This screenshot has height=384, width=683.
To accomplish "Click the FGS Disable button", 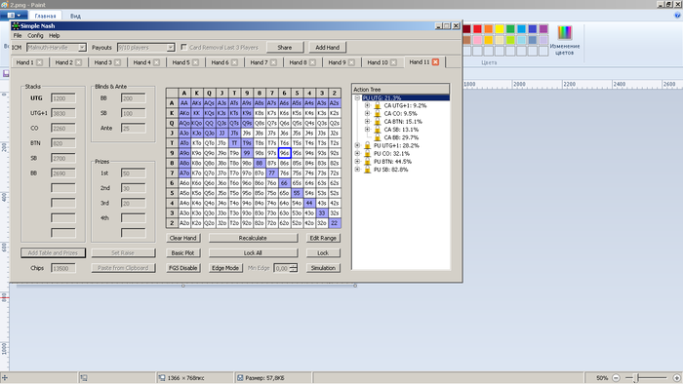I will coord(183,268).
